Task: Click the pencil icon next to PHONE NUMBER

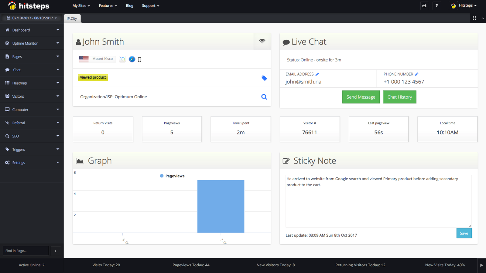Action: [416, 74]
